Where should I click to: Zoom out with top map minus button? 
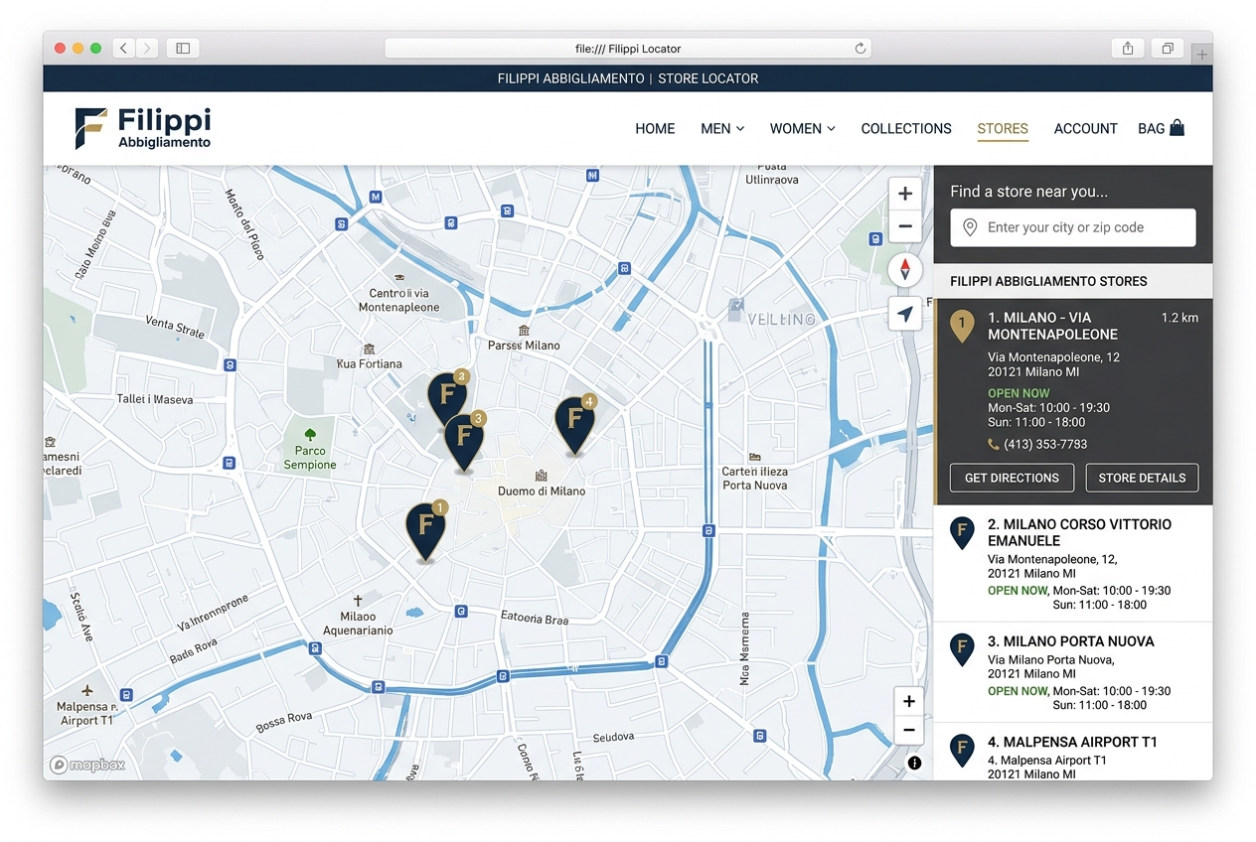pos(904,226)
